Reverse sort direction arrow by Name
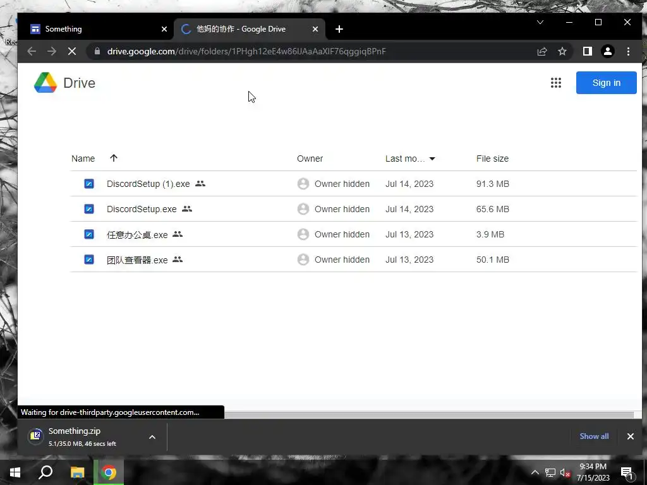 114,158
